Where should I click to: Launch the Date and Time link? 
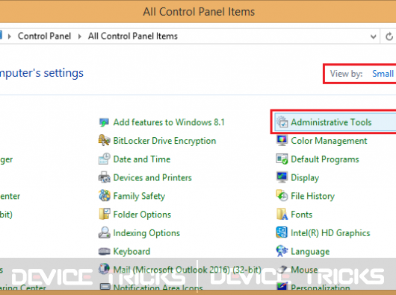[142, 159]
